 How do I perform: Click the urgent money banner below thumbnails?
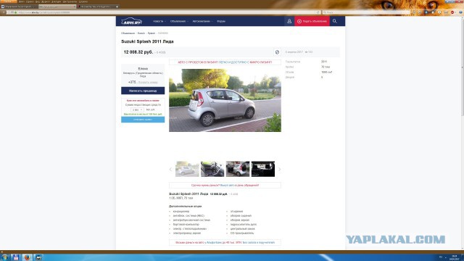[x=225, y=186]
